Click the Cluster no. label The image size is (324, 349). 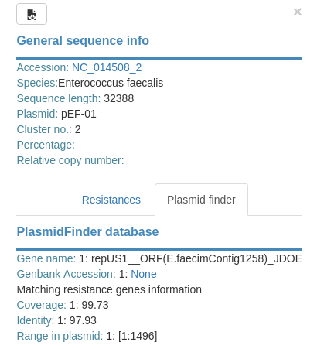pos(44,129)
